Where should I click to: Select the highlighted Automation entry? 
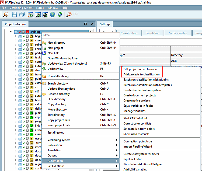[81, 161]
